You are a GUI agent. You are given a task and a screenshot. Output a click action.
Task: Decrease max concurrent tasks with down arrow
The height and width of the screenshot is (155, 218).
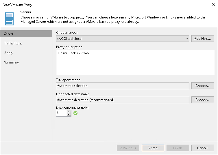(69, 115)
